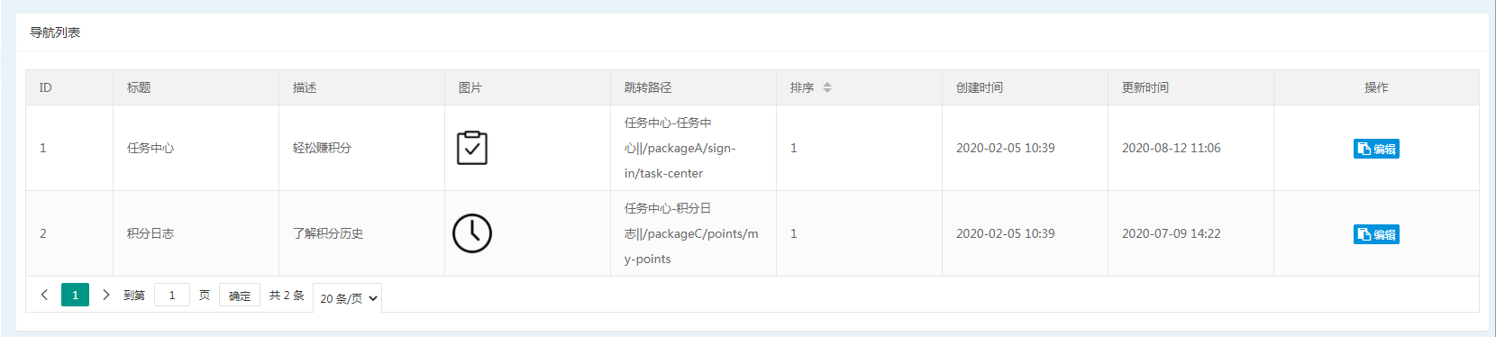Open the 20 条/页 page size dropdown

pyautogui.click(x=348, y=298)
